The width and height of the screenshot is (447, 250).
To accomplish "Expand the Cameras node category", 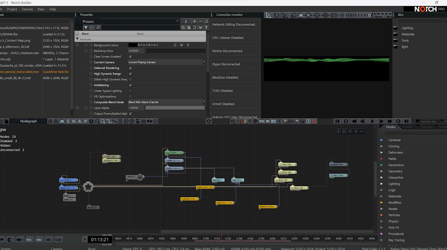I will coord(382,140).
